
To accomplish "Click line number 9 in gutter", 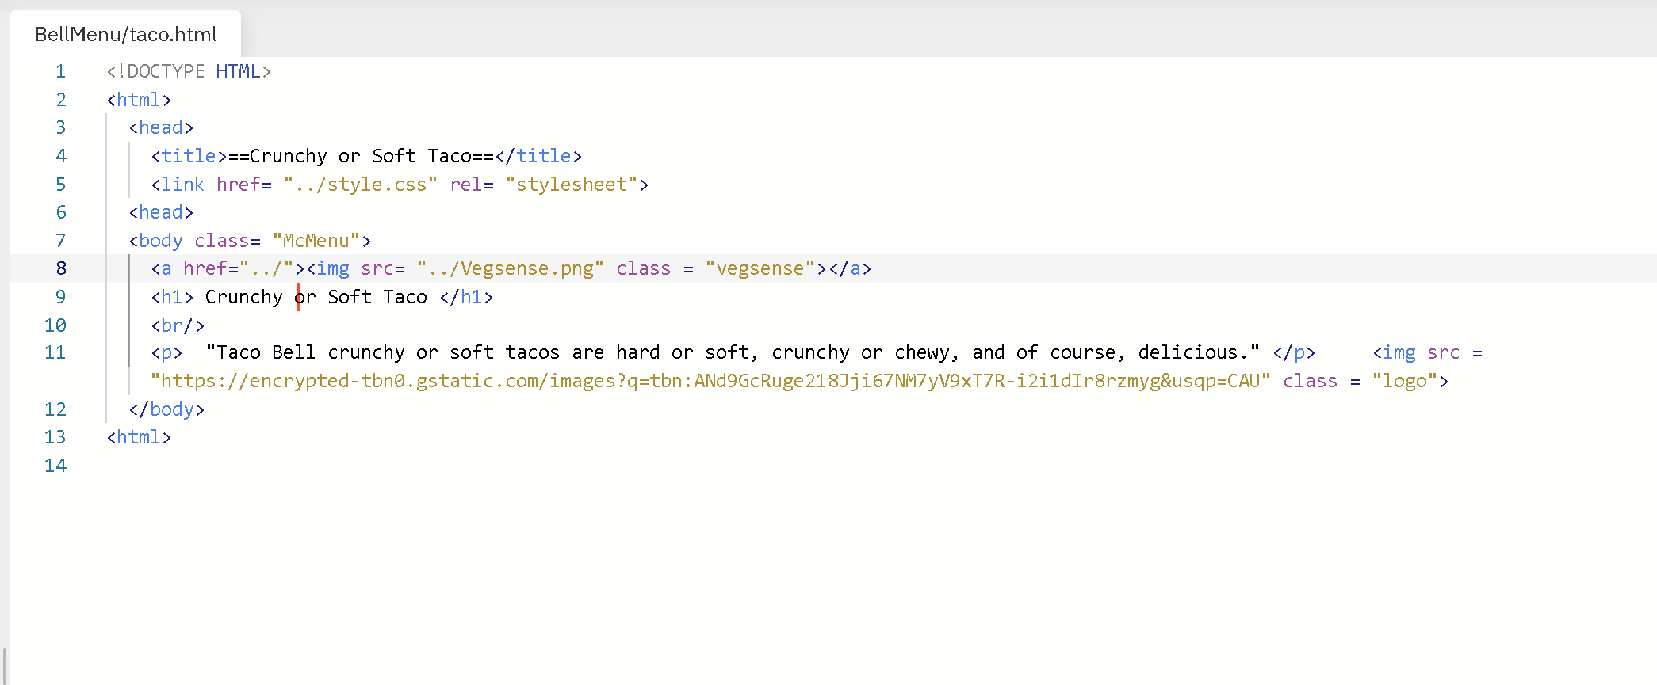I will tap(60, 297).
